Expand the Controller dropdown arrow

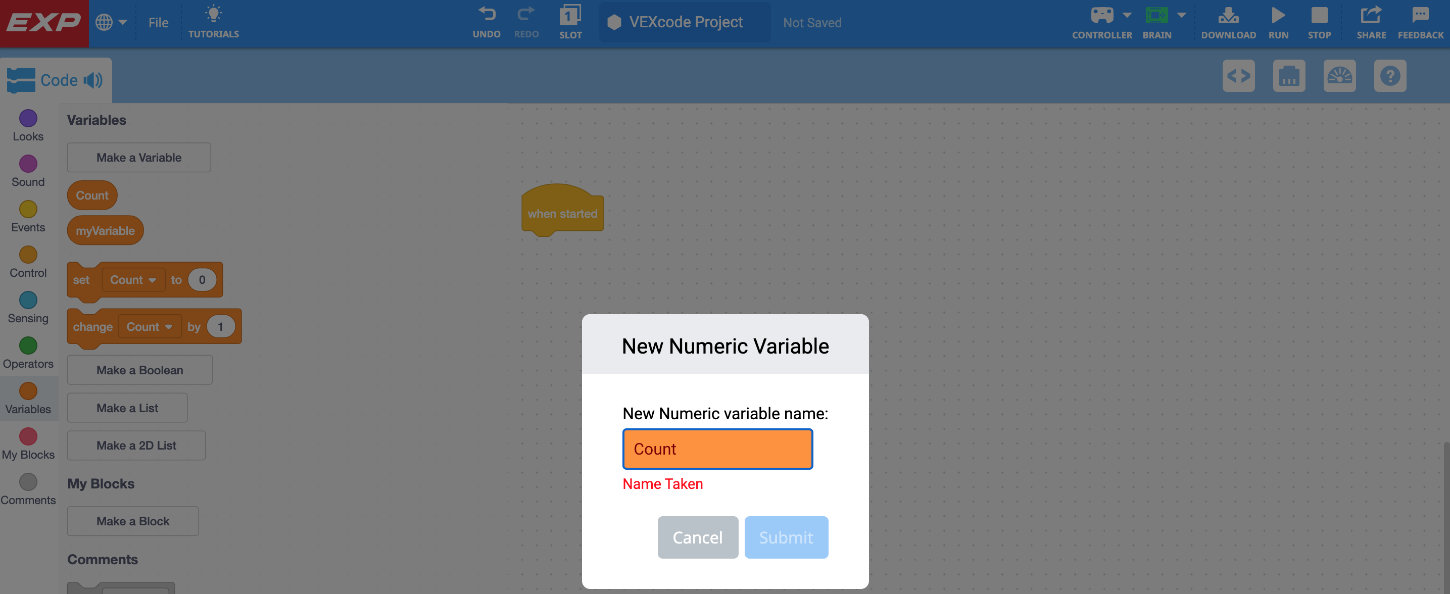coord(1126,15)
